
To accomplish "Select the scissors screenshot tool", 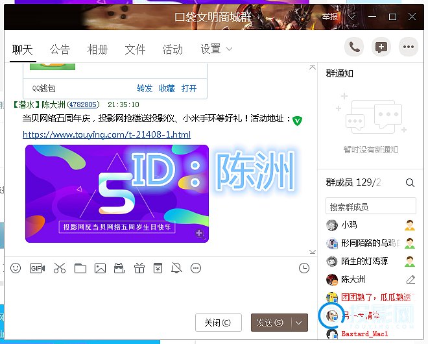I will click(x=60, y=268).
